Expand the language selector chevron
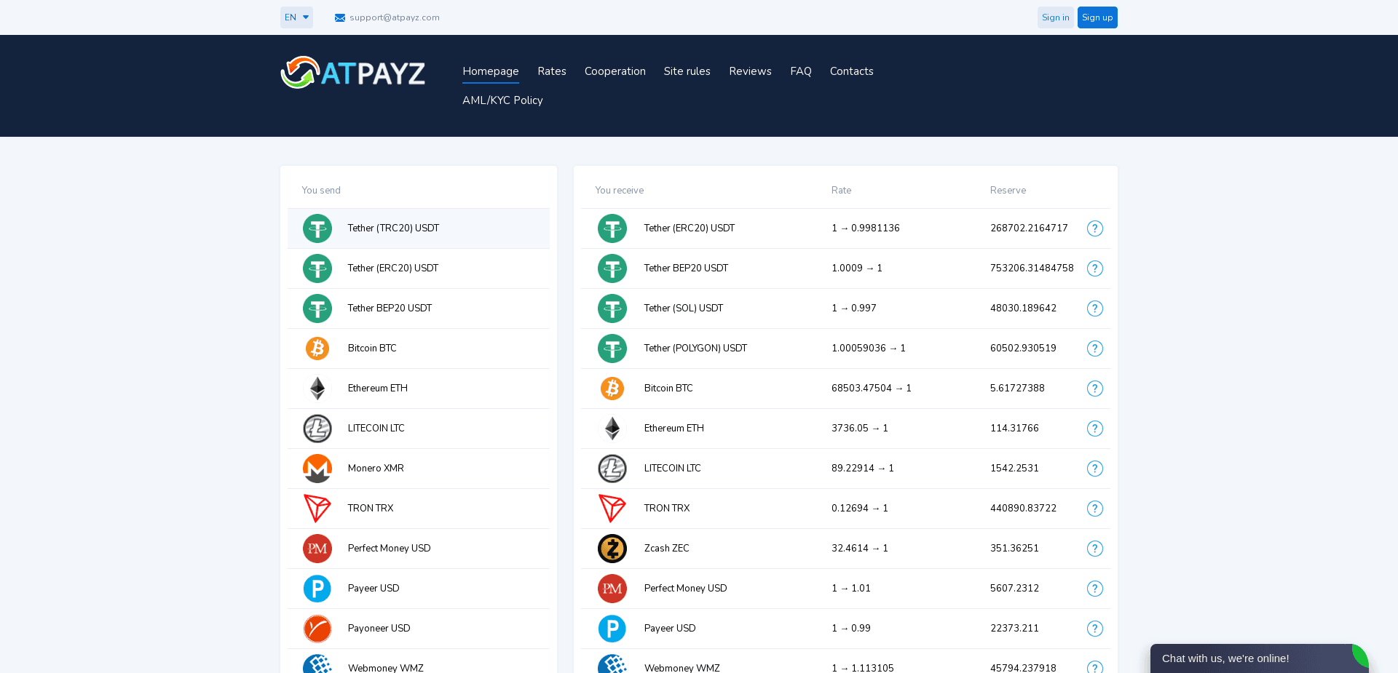This screenshot has width=1398, height=673. [306, 17]
